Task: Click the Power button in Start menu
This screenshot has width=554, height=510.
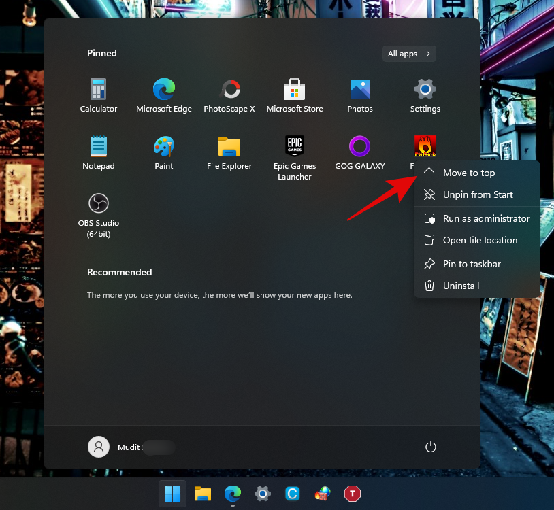Action: tap(430, 447)
